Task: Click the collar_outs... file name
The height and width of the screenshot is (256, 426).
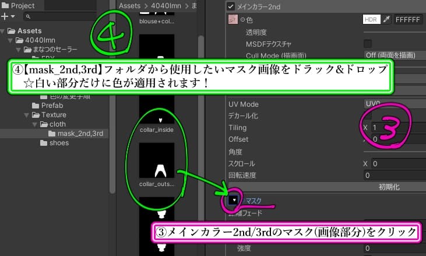Action: pos(157,184)
